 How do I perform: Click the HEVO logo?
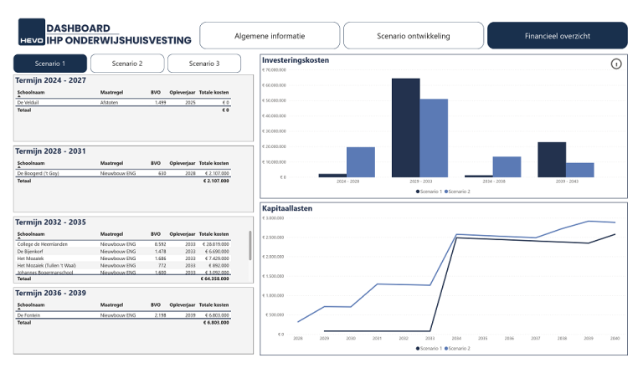32,32
